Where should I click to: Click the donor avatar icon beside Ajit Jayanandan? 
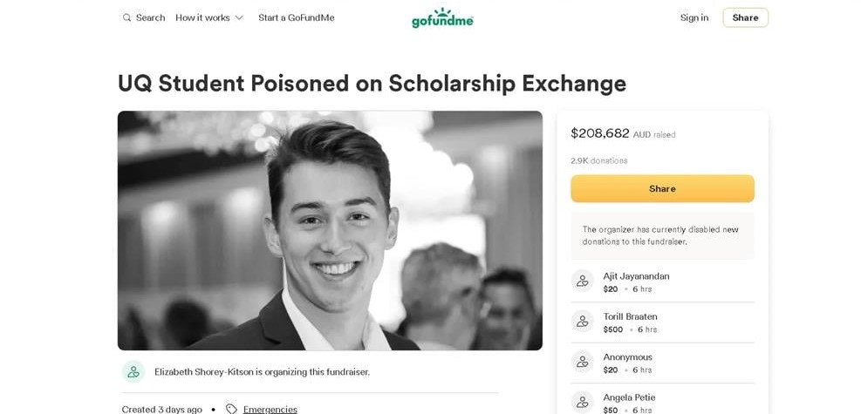582,281
